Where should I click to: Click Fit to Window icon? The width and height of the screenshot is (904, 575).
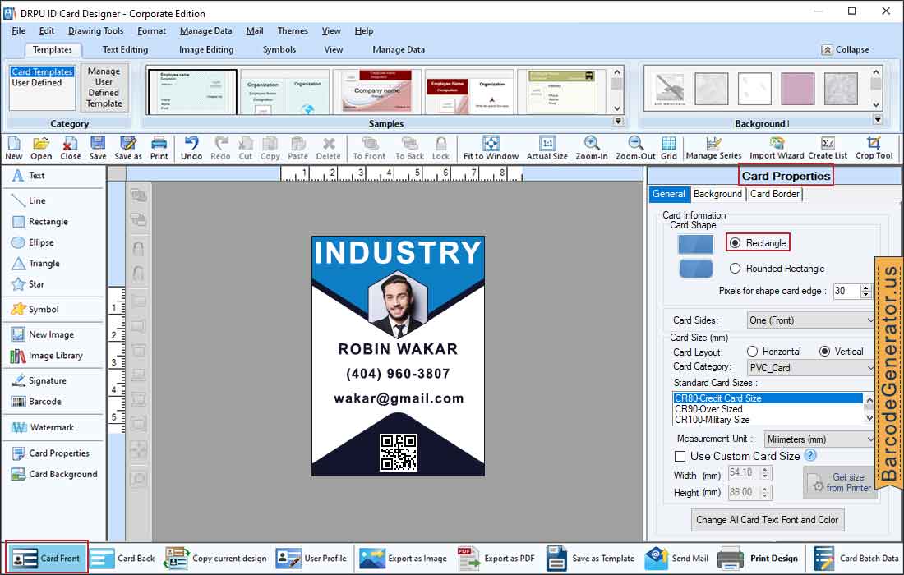click(x=491, y=148)
